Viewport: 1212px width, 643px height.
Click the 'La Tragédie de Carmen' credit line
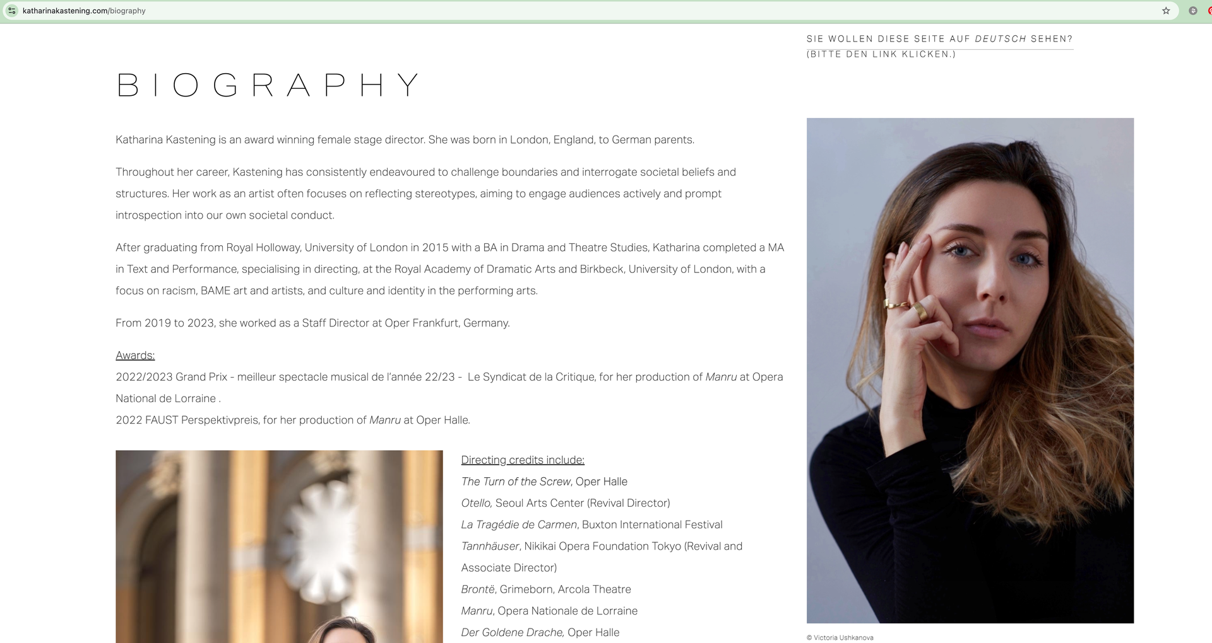tap(591, 524)
